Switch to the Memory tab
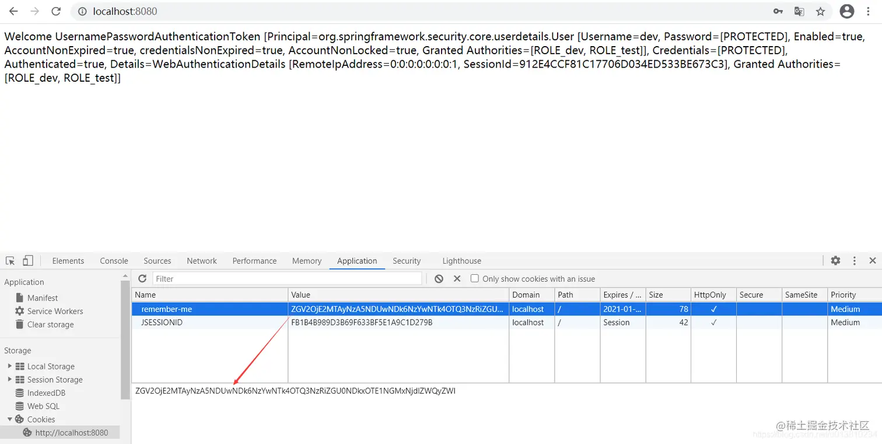The height and width of the screenshot is (444, 882). [307, 261]
